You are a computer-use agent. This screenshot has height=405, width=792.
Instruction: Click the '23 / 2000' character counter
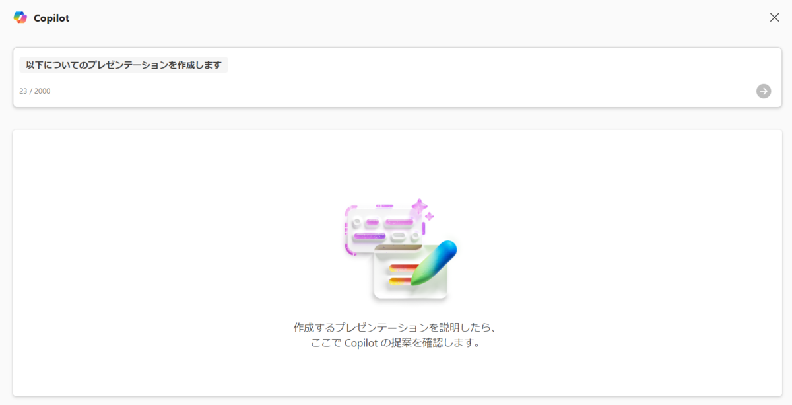click(35, 91)
